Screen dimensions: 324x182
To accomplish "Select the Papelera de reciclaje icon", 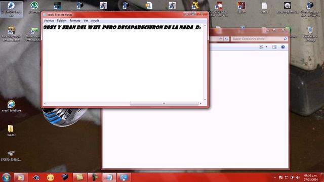I will tap(310, 34).
